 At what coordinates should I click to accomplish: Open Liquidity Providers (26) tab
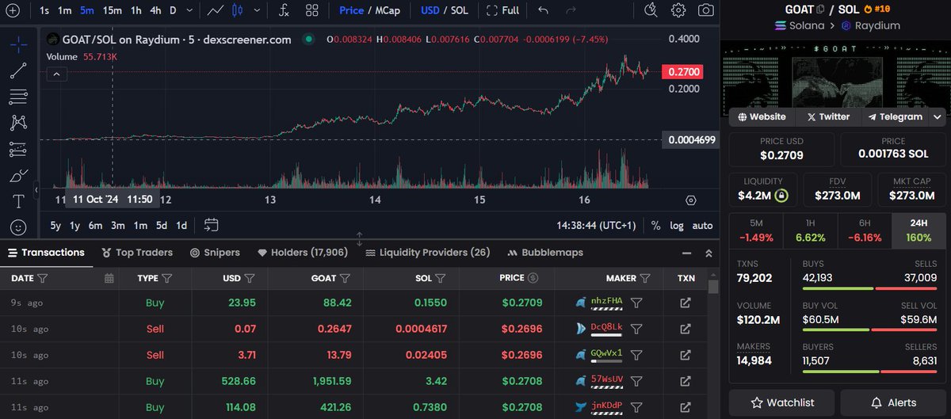pos(428,253)
